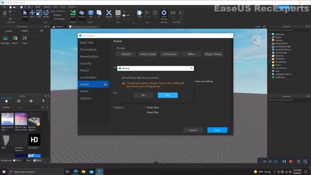Click Yes in Warning dialog
Screen dimensions: 311x175
click(168, 95)
